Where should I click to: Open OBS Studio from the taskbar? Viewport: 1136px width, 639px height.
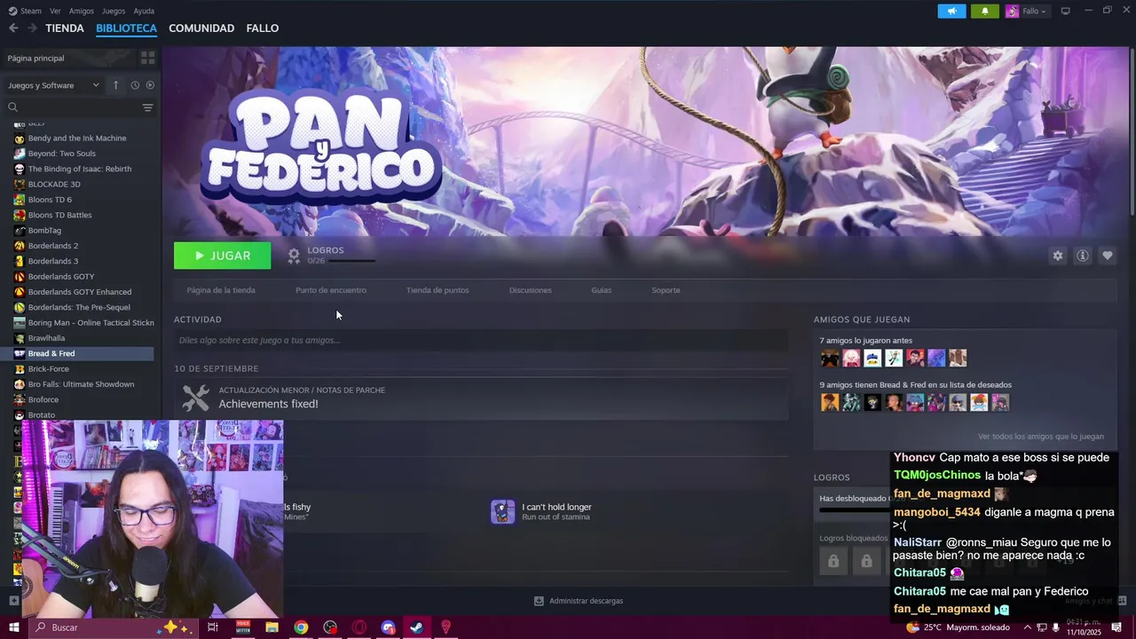330,627
